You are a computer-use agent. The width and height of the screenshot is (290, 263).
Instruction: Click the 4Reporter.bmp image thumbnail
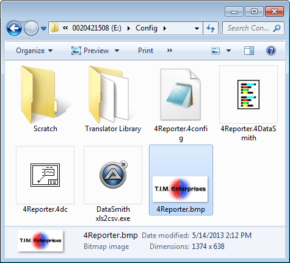tap(180, 189)
